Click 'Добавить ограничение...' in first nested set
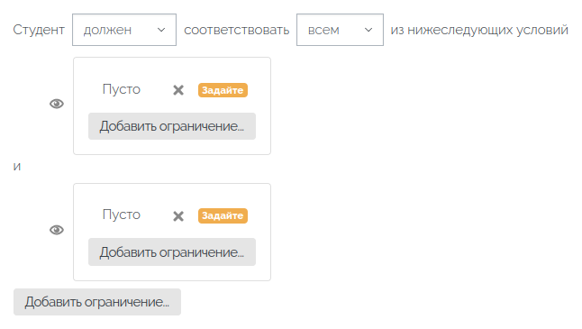 tap(172, 126)
